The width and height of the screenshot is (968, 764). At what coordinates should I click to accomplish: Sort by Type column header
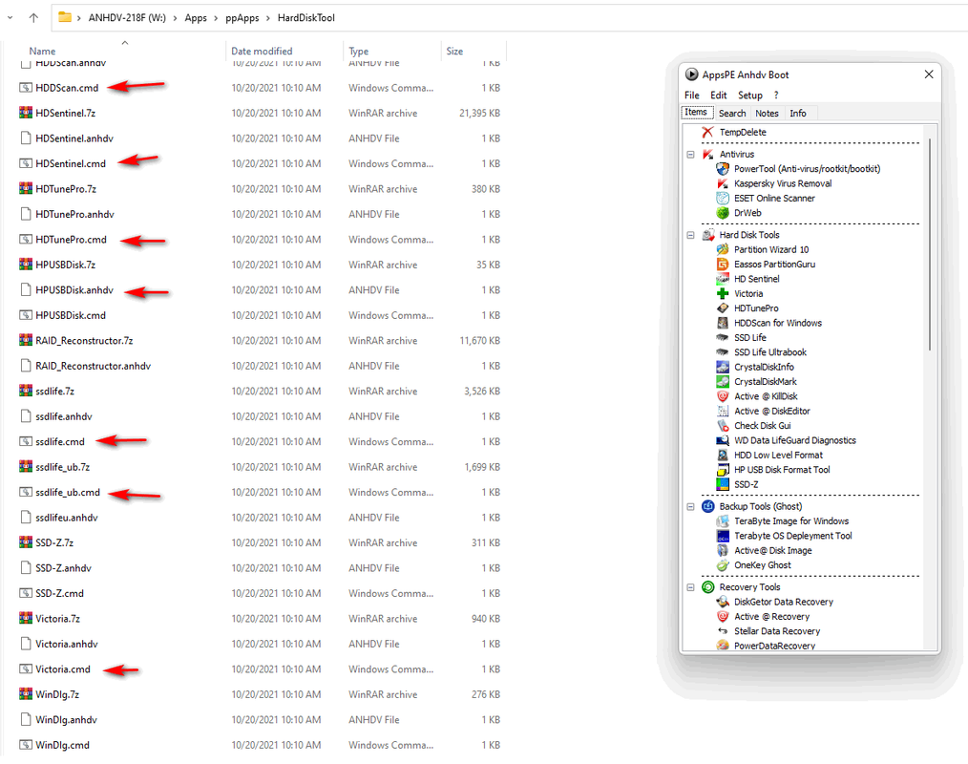pos(359,52)
